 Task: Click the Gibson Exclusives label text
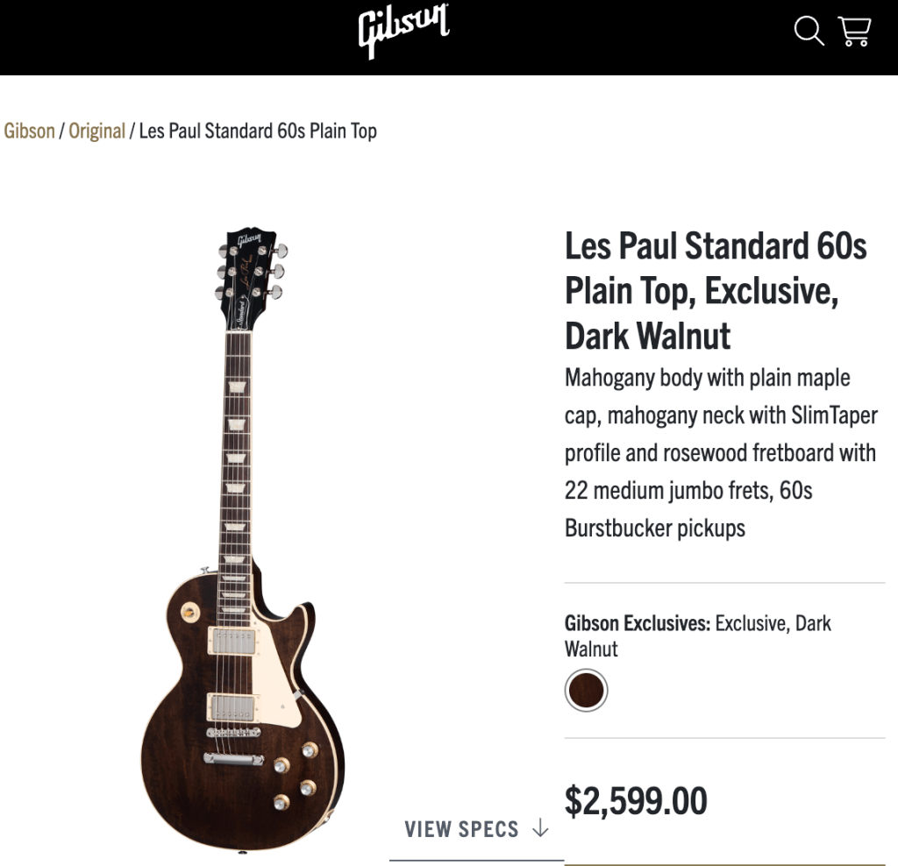[637, 624]
